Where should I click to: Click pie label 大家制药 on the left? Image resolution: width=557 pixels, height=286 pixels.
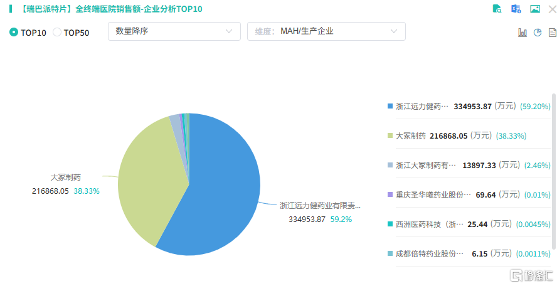click(x=66, y=177)
